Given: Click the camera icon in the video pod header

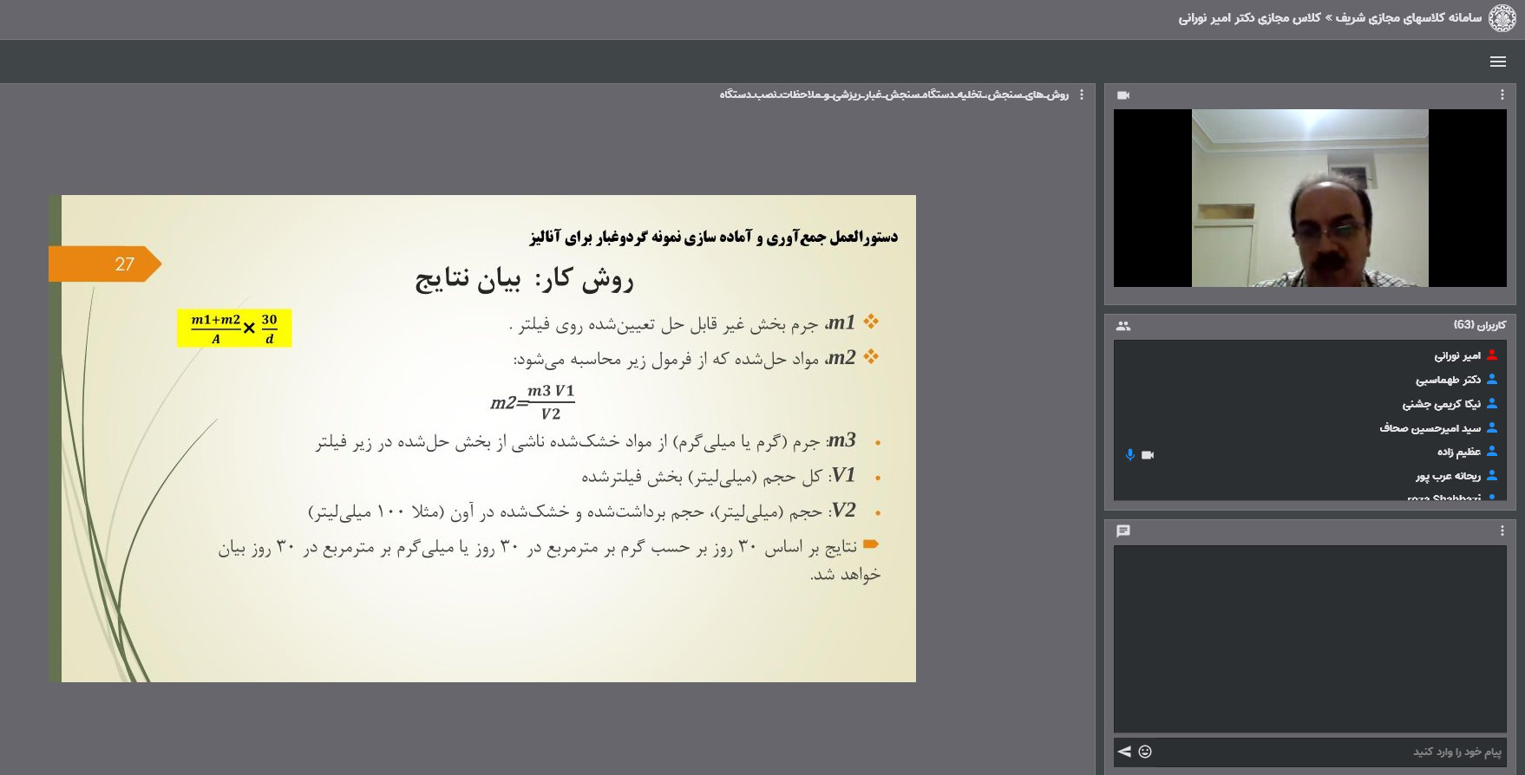Looking at the screenshot, I should pos(1123,95).
